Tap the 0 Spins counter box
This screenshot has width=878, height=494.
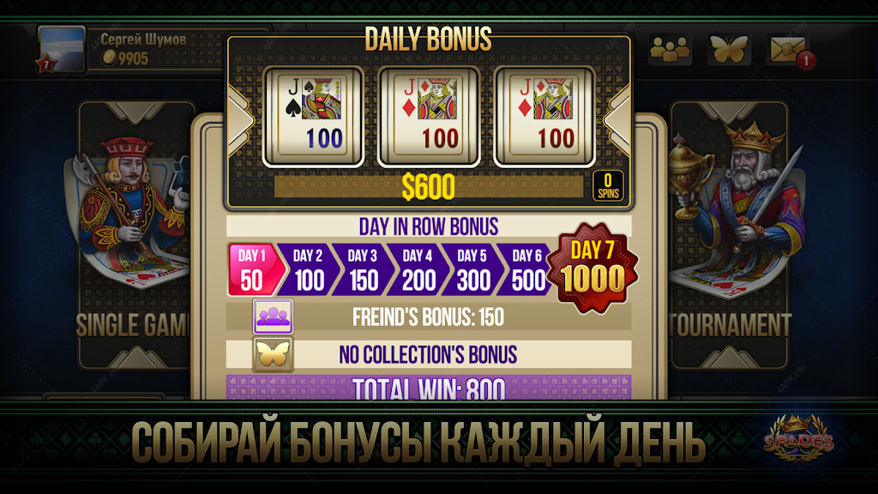tap(608, 186)
